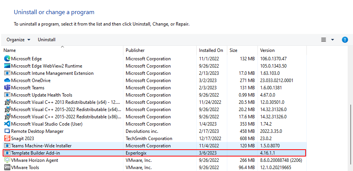Click the 4.16.1.1 version value
The image size is (353, 171).
[x=267, y=153]
